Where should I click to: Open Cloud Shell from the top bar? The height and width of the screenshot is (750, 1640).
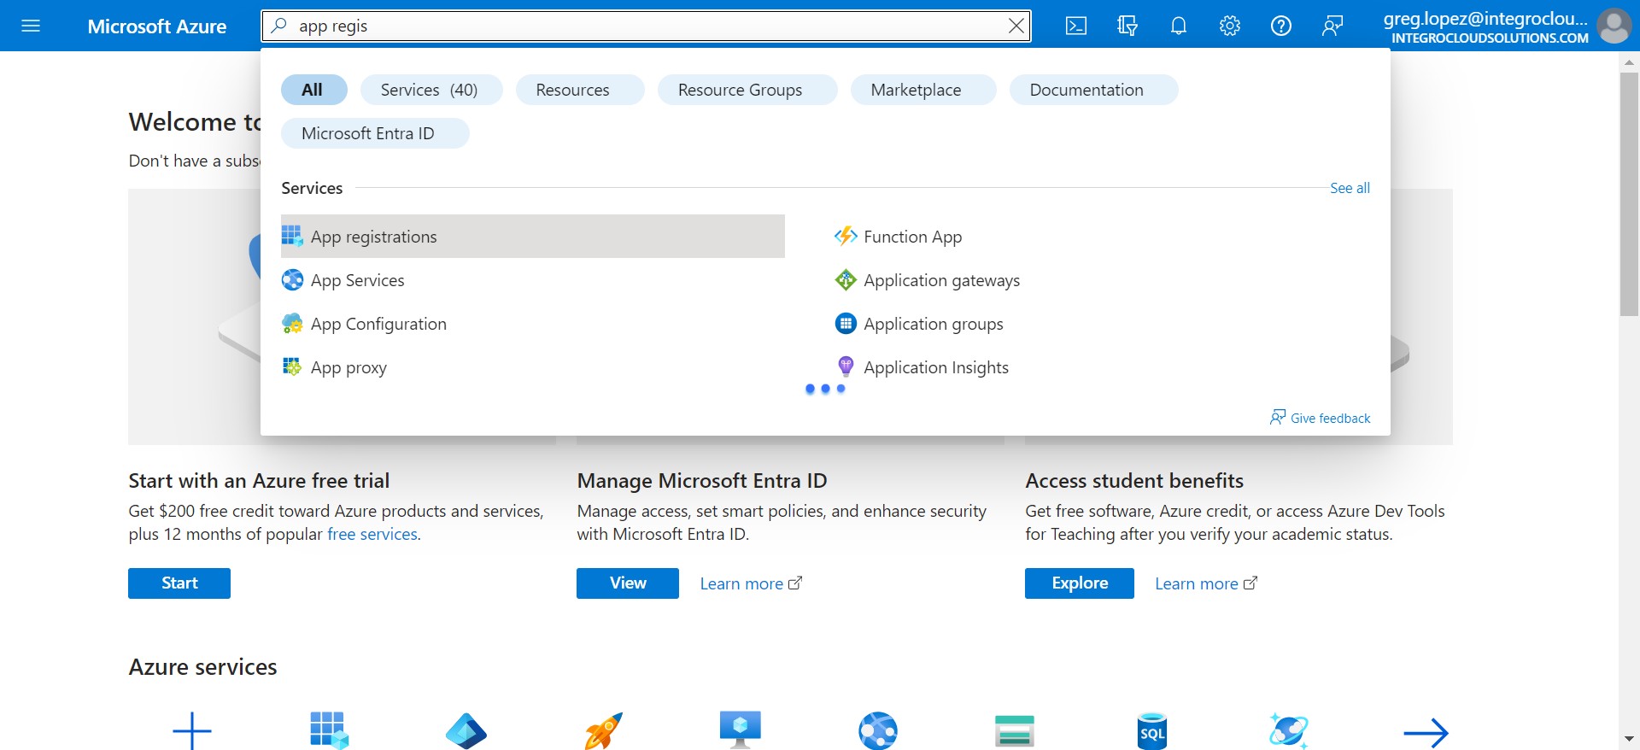(x=1076, y=26)
